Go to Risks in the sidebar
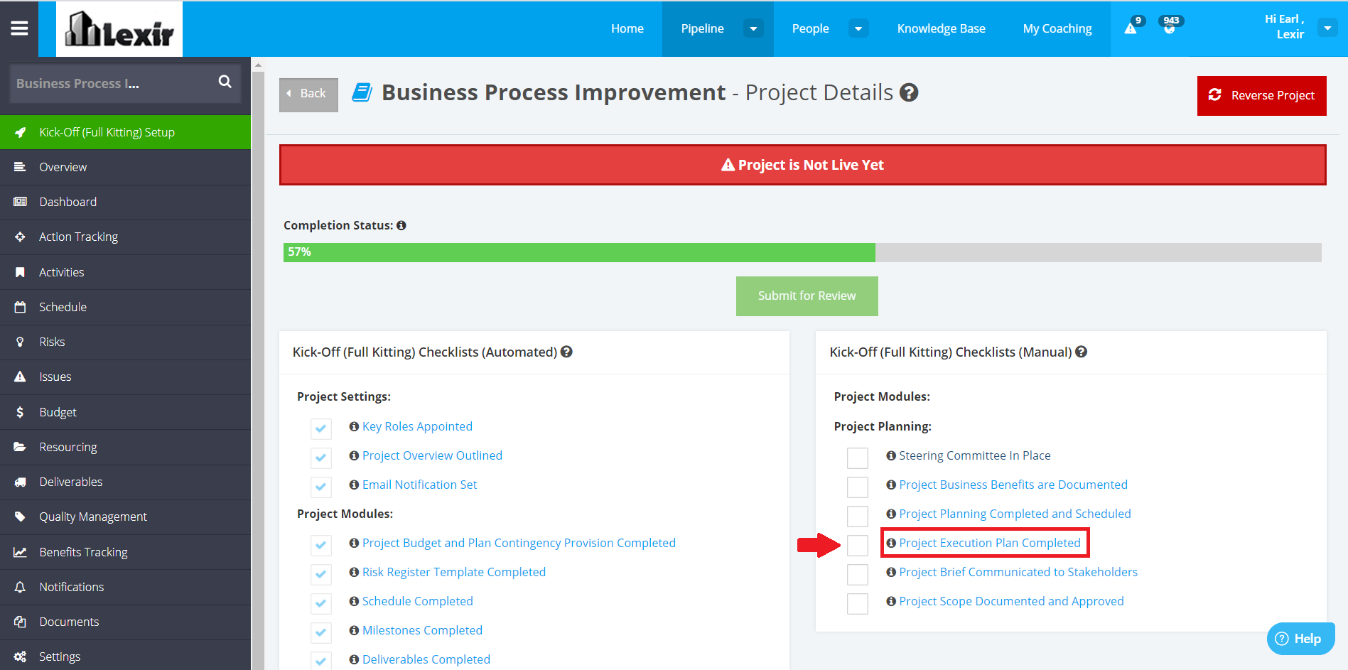 [125, 342]
